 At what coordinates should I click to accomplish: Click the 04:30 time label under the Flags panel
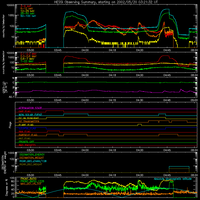[x=140, y=150]
